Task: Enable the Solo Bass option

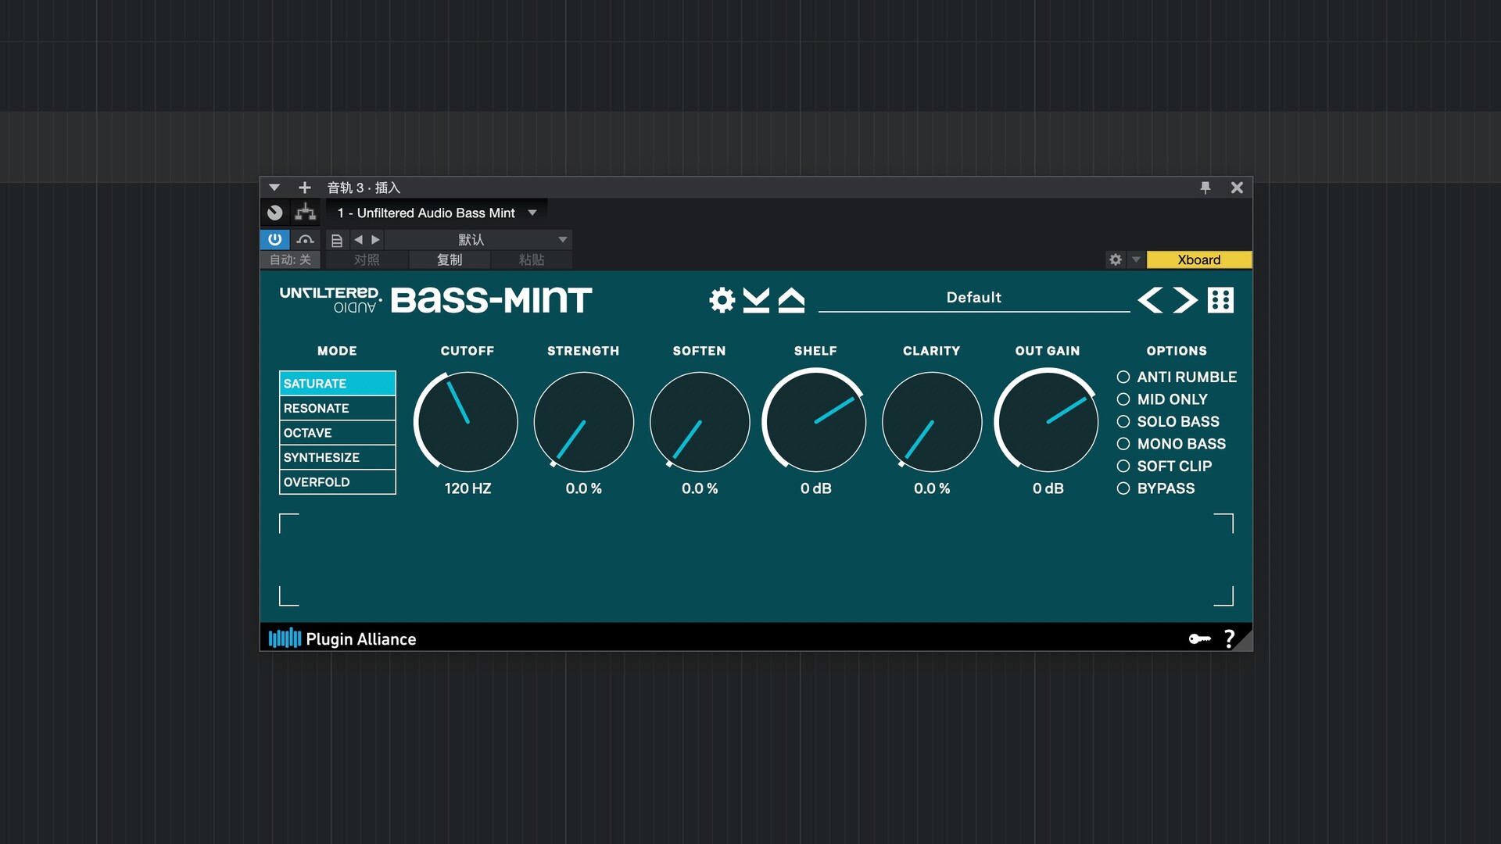Action: coord(1168,421)
